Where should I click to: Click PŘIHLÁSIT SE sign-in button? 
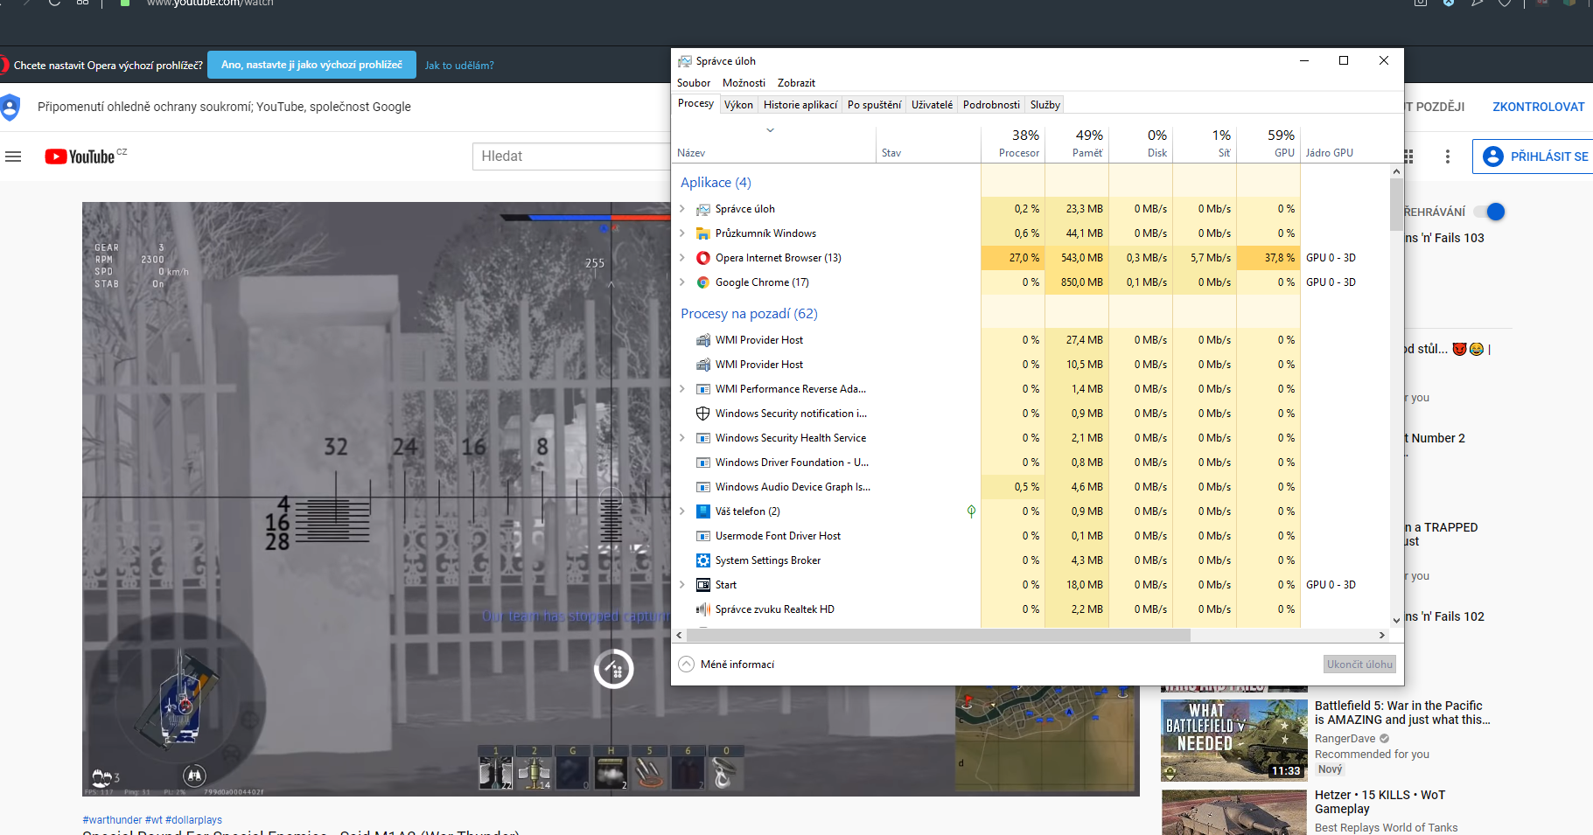(1534, 157)
